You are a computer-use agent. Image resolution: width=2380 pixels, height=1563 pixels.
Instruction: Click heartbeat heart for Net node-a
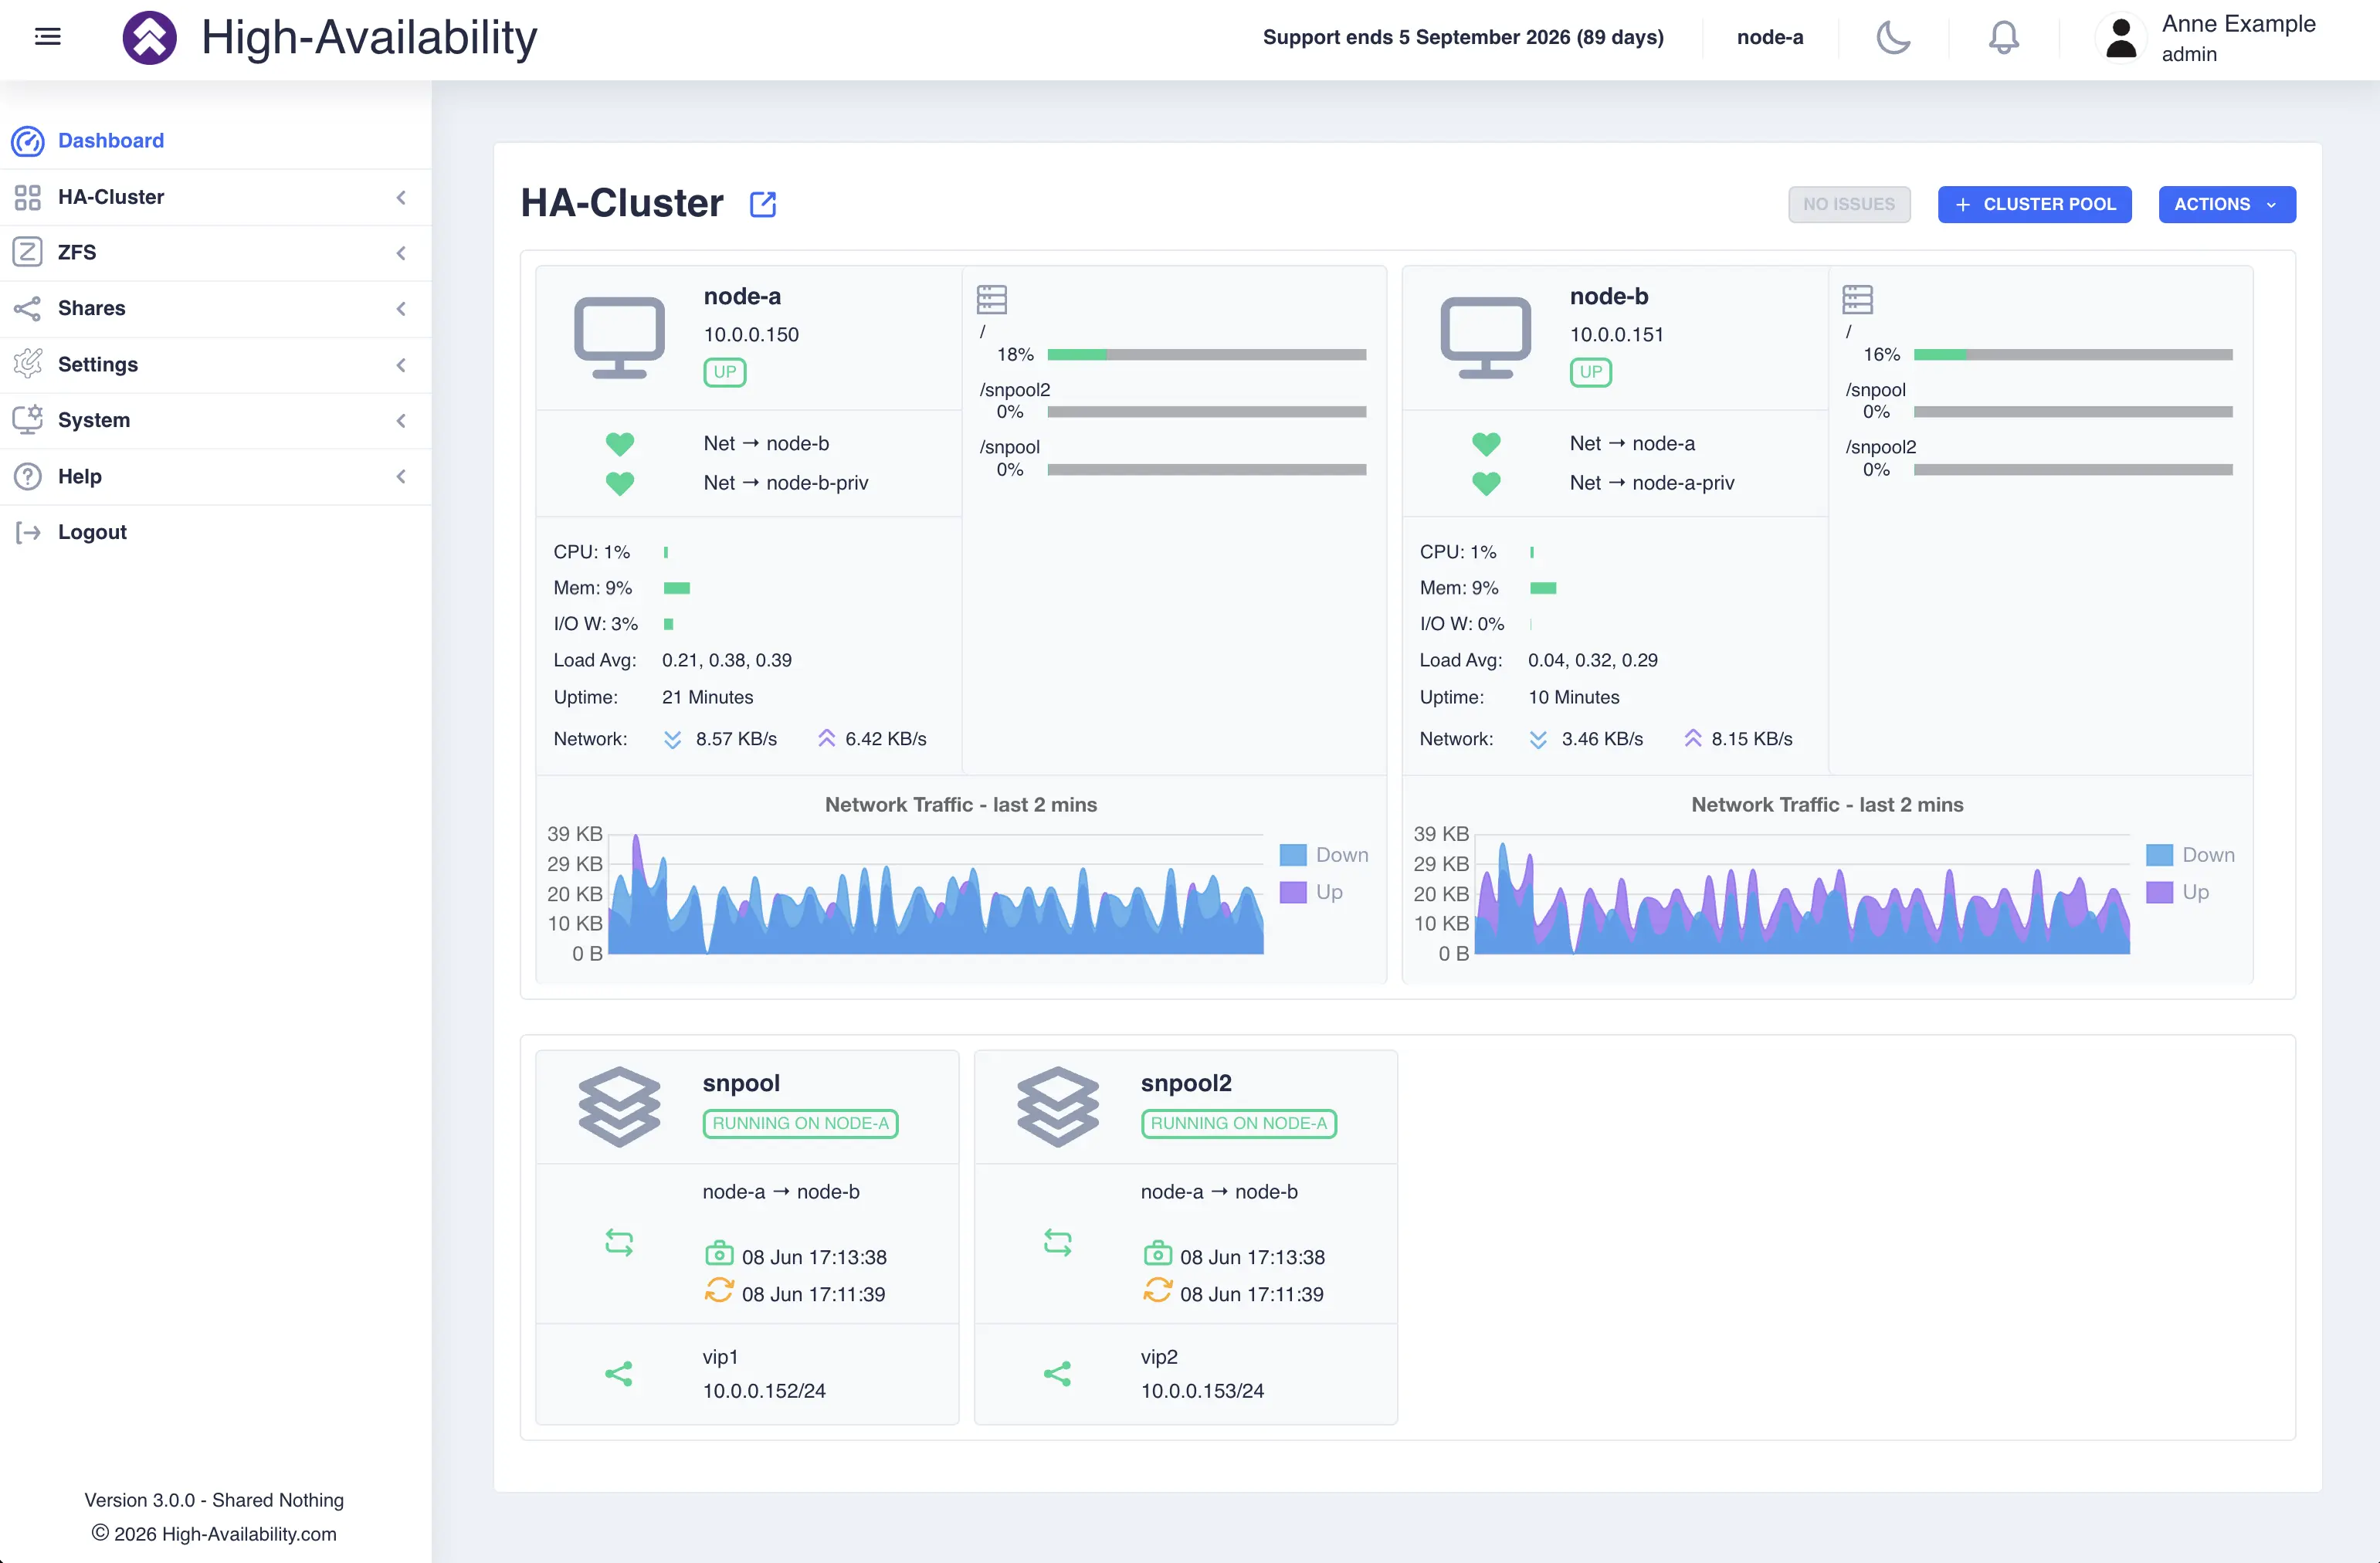pos(1486,443)
